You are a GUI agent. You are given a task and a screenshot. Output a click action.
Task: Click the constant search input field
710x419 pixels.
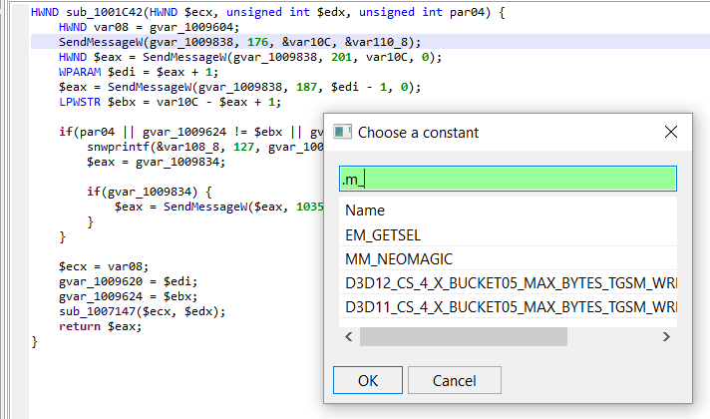click(x=508, y=179)
